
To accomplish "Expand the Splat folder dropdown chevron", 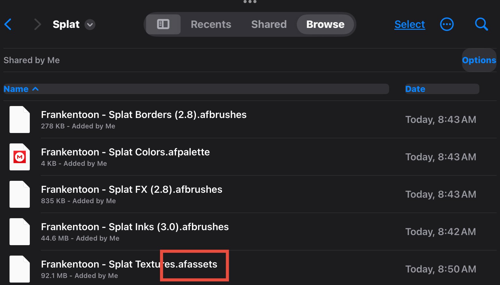I will pos(90,25).
